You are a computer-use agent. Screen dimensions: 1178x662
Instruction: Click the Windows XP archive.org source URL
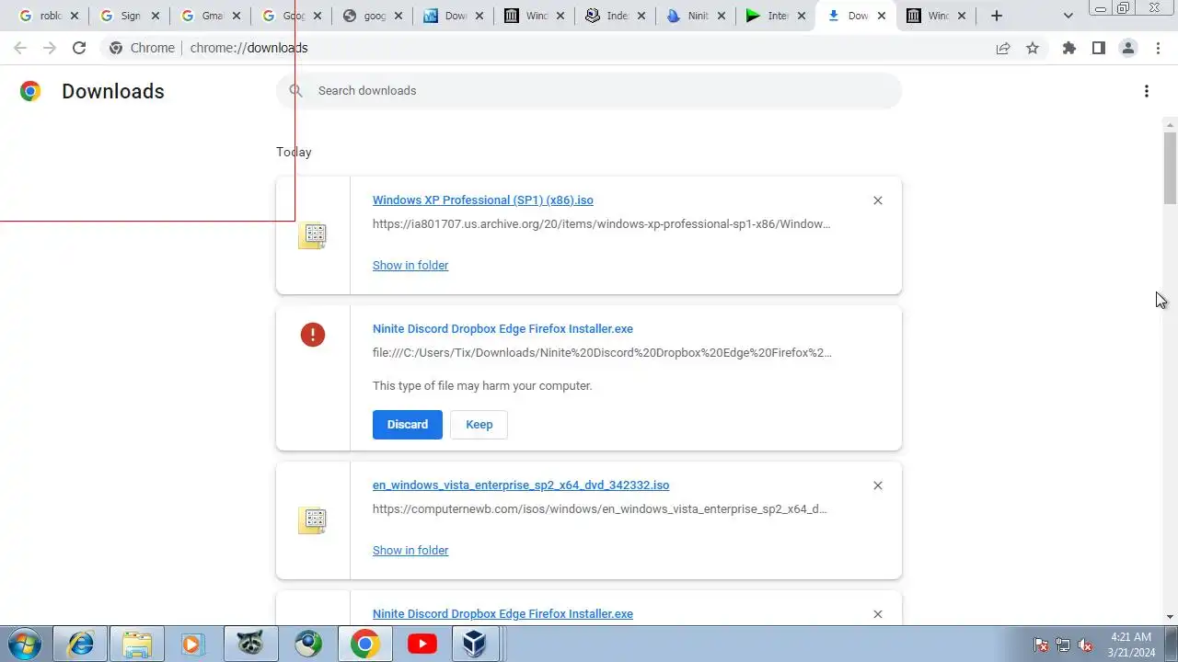[601, 223]
